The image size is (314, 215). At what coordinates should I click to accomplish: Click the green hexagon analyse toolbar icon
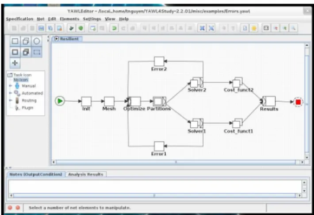pos(80,28)
